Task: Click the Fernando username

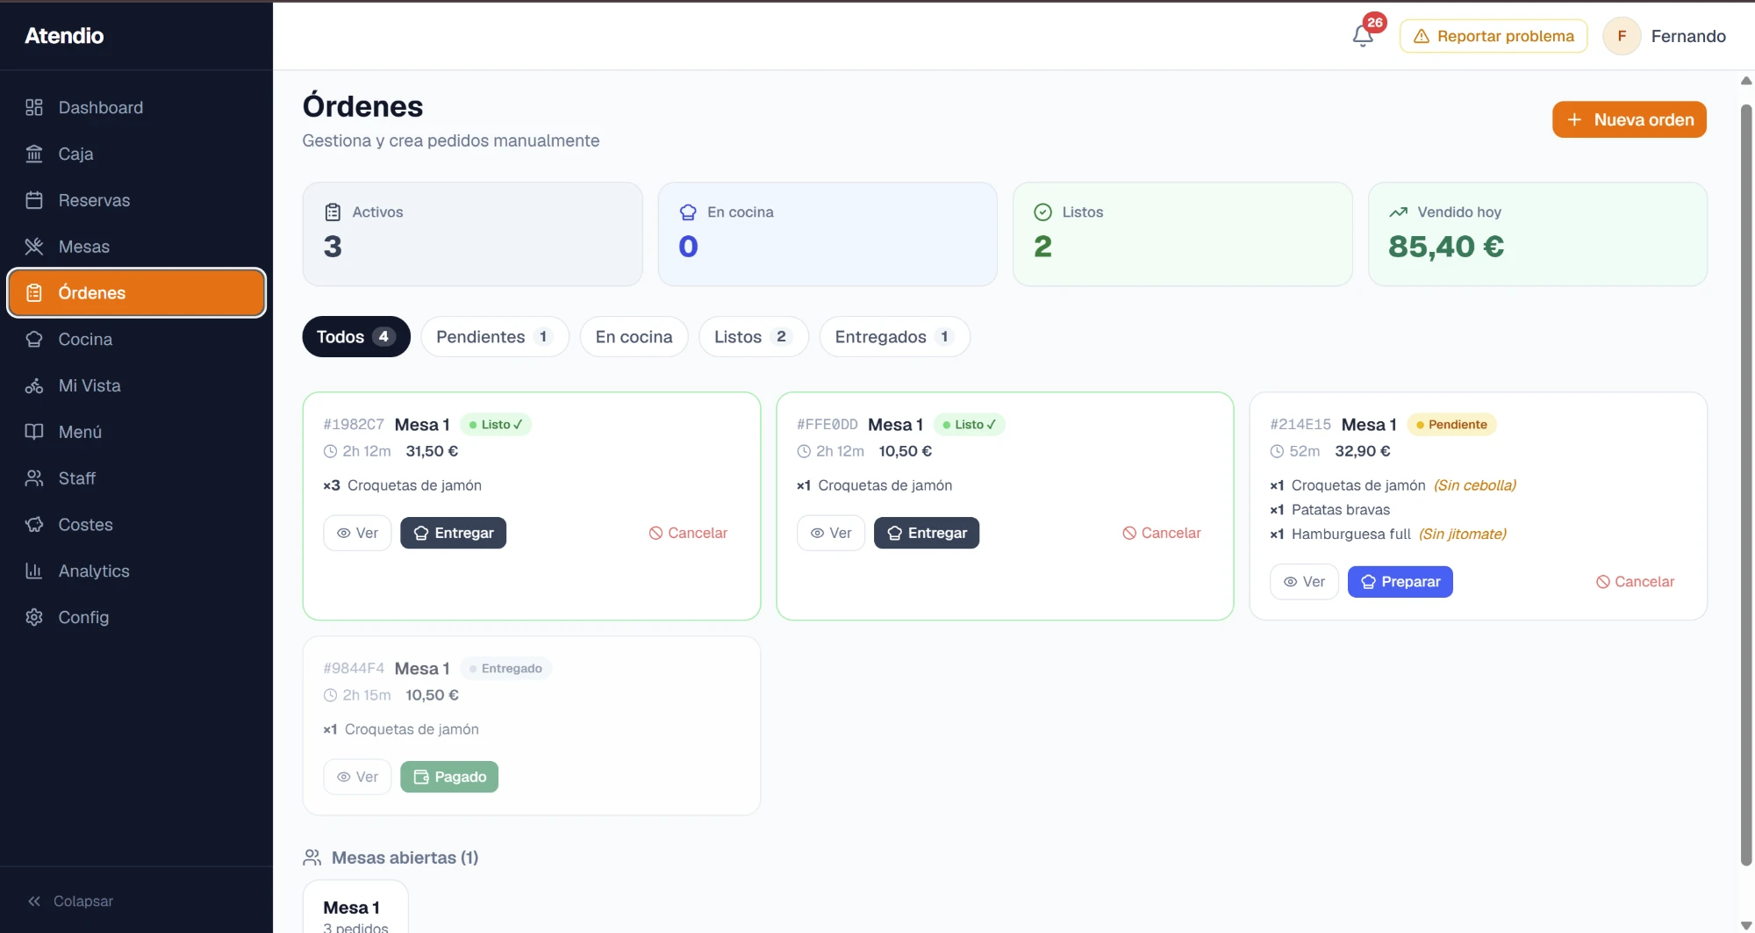Action: tap(1688, 36)
